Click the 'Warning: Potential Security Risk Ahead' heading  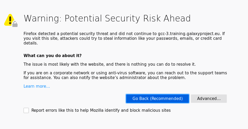coord(107,18)
